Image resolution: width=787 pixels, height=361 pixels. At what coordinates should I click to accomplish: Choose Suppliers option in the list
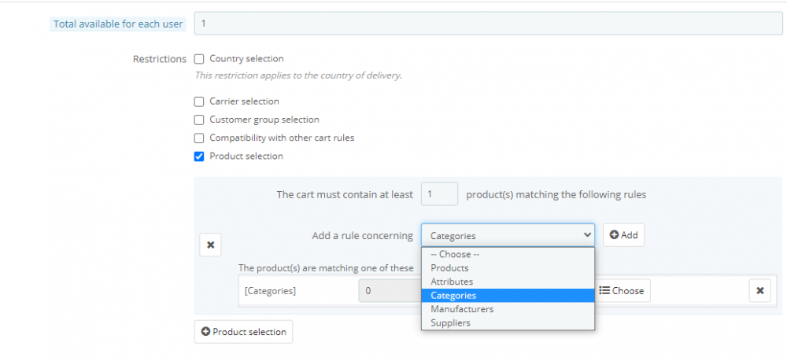450,322
